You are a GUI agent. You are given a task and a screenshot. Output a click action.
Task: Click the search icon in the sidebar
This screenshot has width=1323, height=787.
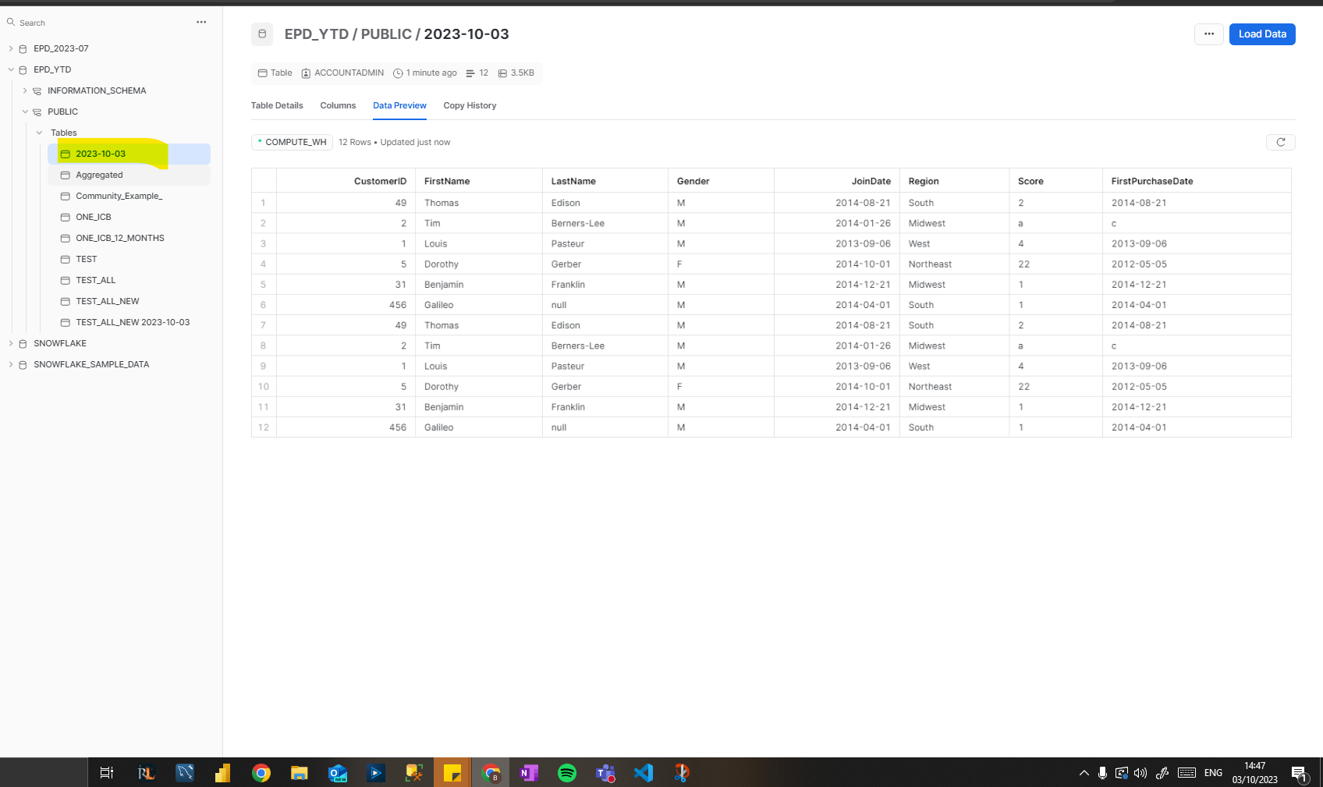pyautogui.click(x=10, y=22)
